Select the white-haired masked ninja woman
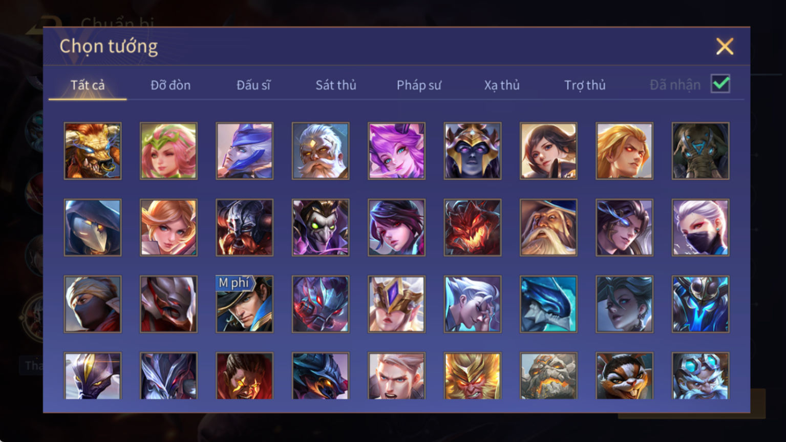Viewport: 786px width, 442px height. pos(700,227)
